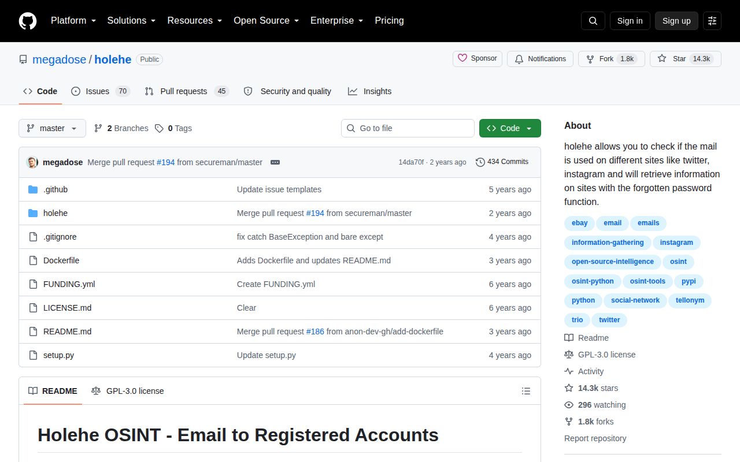Open the LICENSE.md file
Viewport: 740px width, 462px height.
click(68, 308)
